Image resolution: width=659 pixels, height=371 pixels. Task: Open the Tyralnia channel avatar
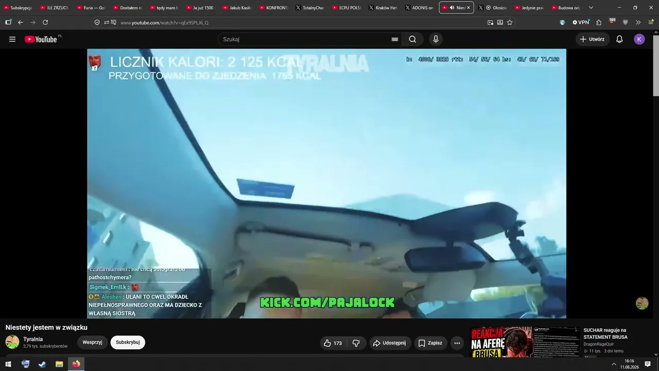coord(12,342)
